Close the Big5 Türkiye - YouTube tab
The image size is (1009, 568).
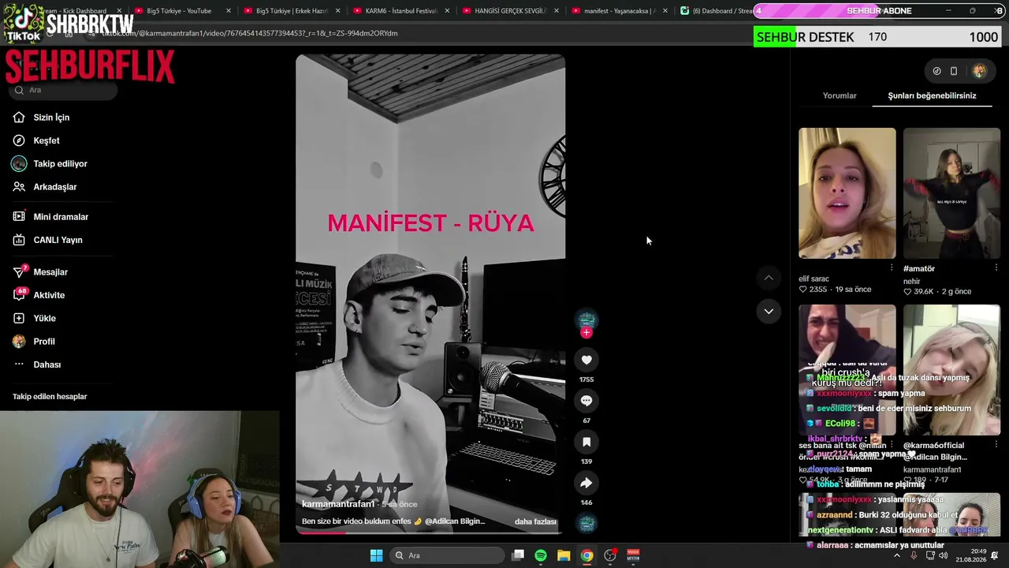pyautogui.click(x=229, y=11)
